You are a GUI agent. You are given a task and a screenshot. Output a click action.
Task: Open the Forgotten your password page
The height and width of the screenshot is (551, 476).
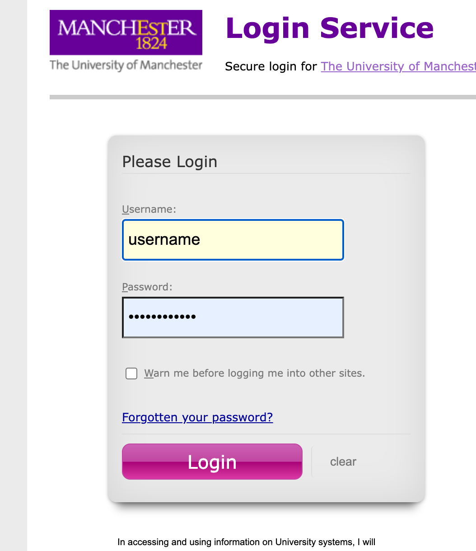[x=197, y=417]
